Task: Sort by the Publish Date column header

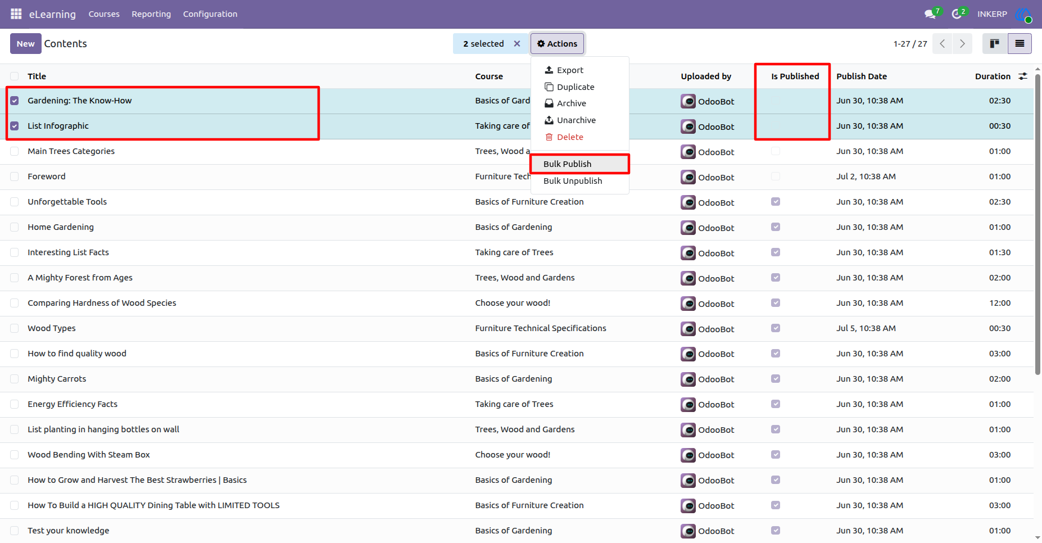Action: pos(862,76)
